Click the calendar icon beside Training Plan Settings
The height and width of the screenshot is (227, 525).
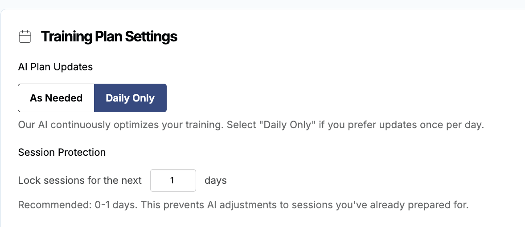click(x=25, y=36)
